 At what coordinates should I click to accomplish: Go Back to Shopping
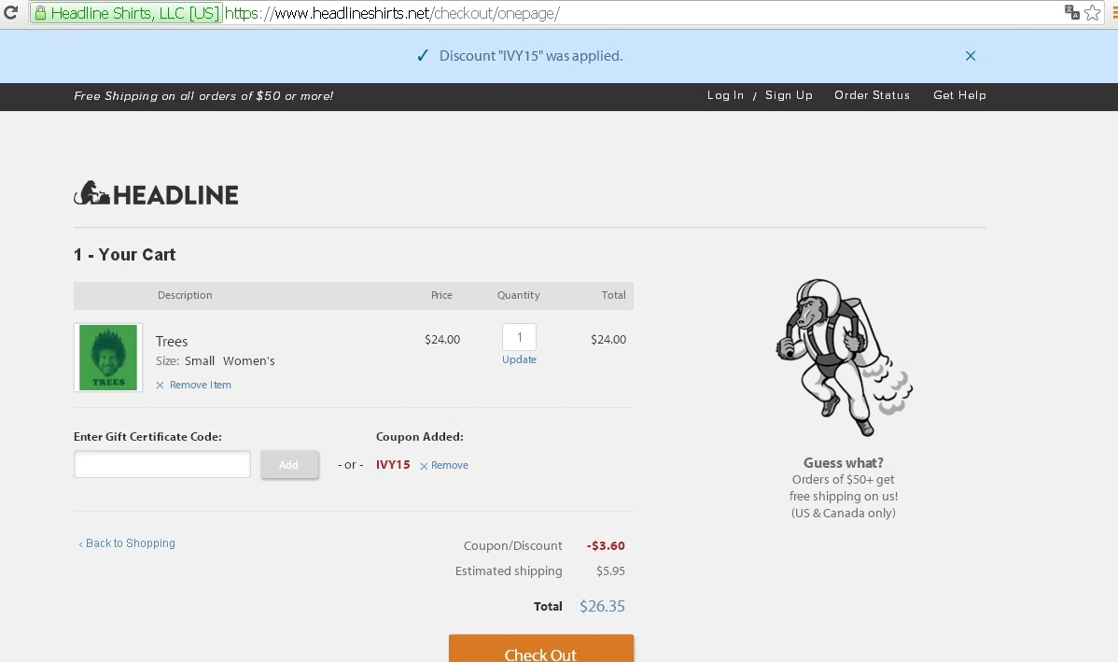tap(127, 543)
